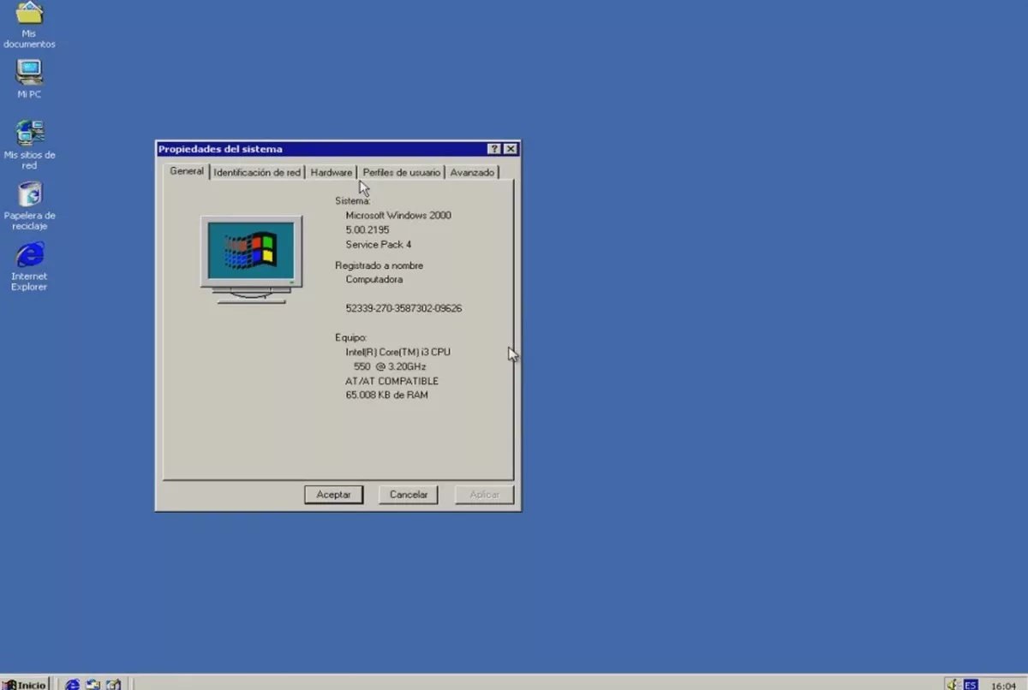
Task: Click the Intel(R) Core(TM) i3 CPU text
Action: (x=397, y=352)
